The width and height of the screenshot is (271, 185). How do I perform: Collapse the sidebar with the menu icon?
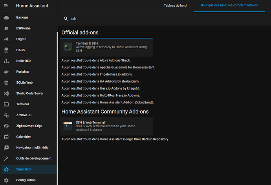tap(6, 6)
